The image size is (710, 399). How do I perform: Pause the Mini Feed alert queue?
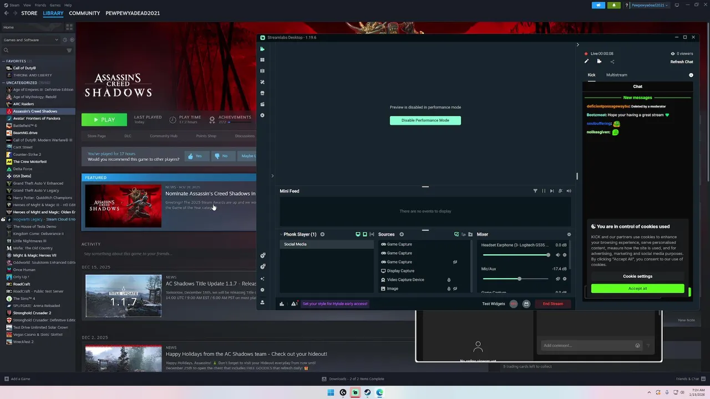point(544,191)
